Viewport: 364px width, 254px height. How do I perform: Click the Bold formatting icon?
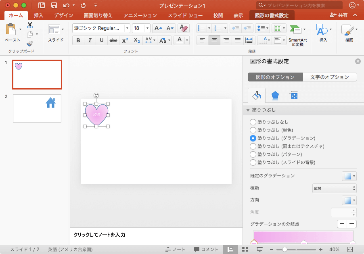coord(78,40)
